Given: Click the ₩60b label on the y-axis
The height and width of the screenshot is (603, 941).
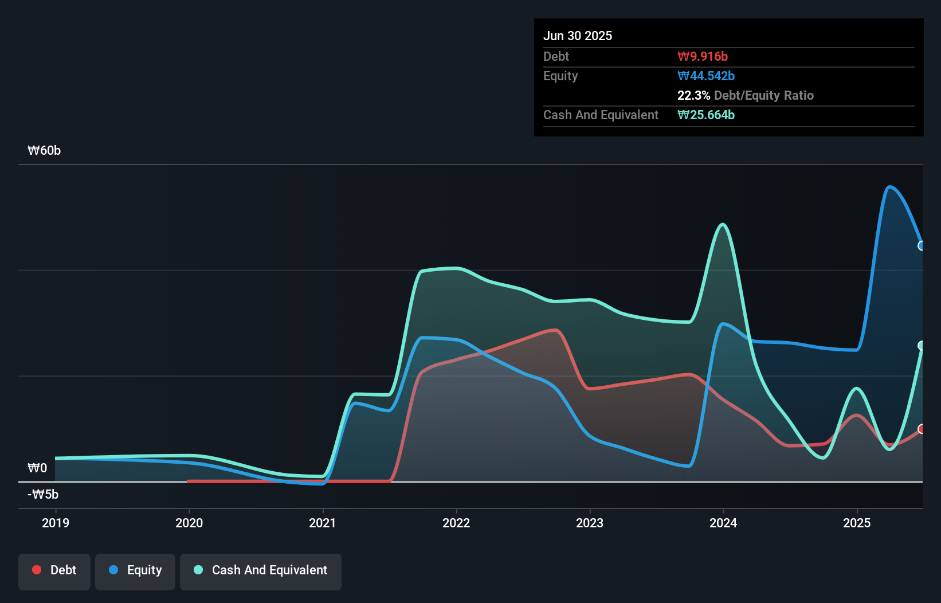Looking at the screenshot, I should click(44, 150).
